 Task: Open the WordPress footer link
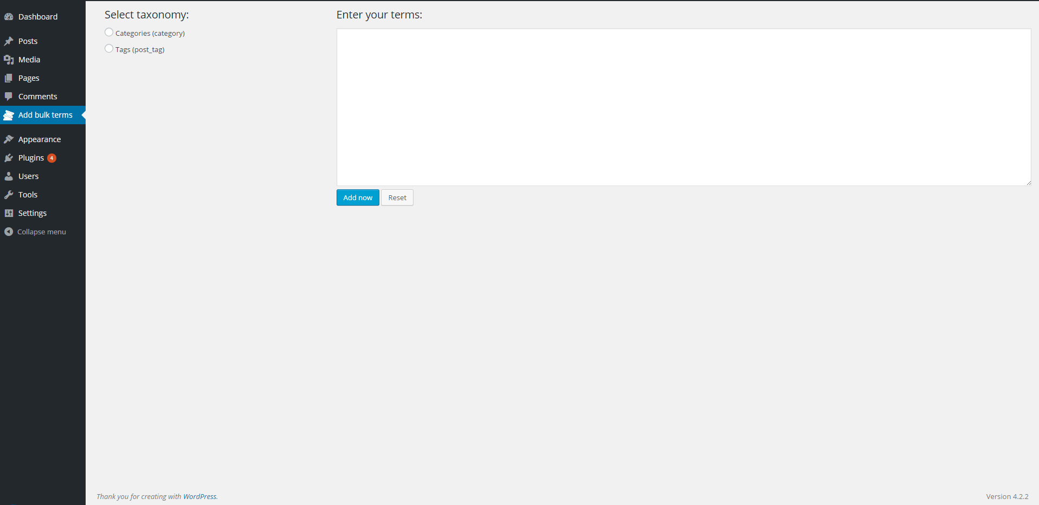pyautogui.click(x=199, y=496)
